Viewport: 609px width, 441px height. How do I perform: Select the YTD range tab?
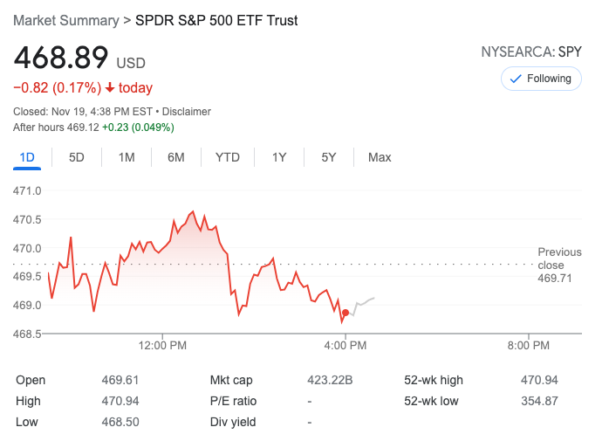click(228, 157)
